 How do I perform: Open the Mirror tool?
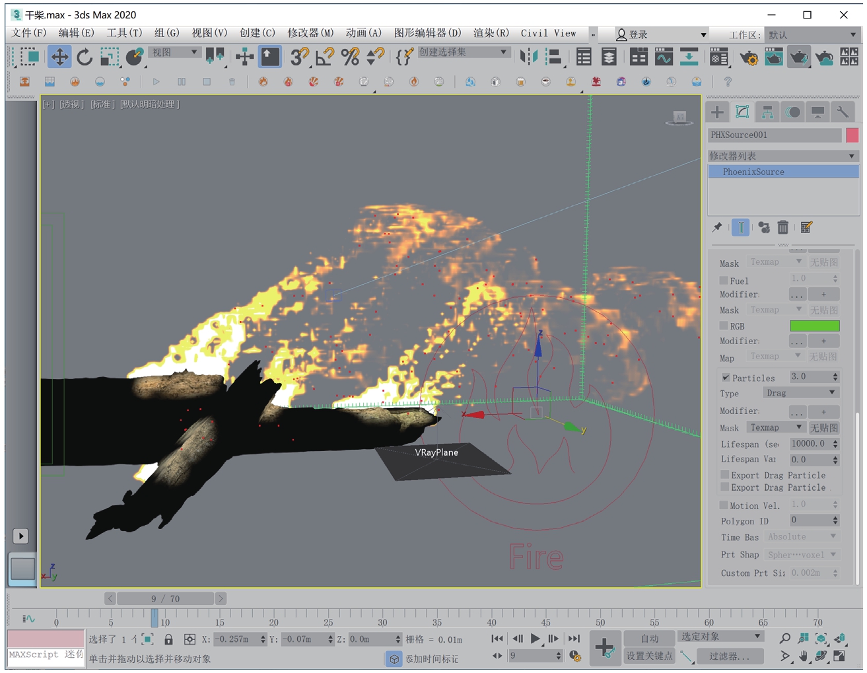tap(528, 57)
